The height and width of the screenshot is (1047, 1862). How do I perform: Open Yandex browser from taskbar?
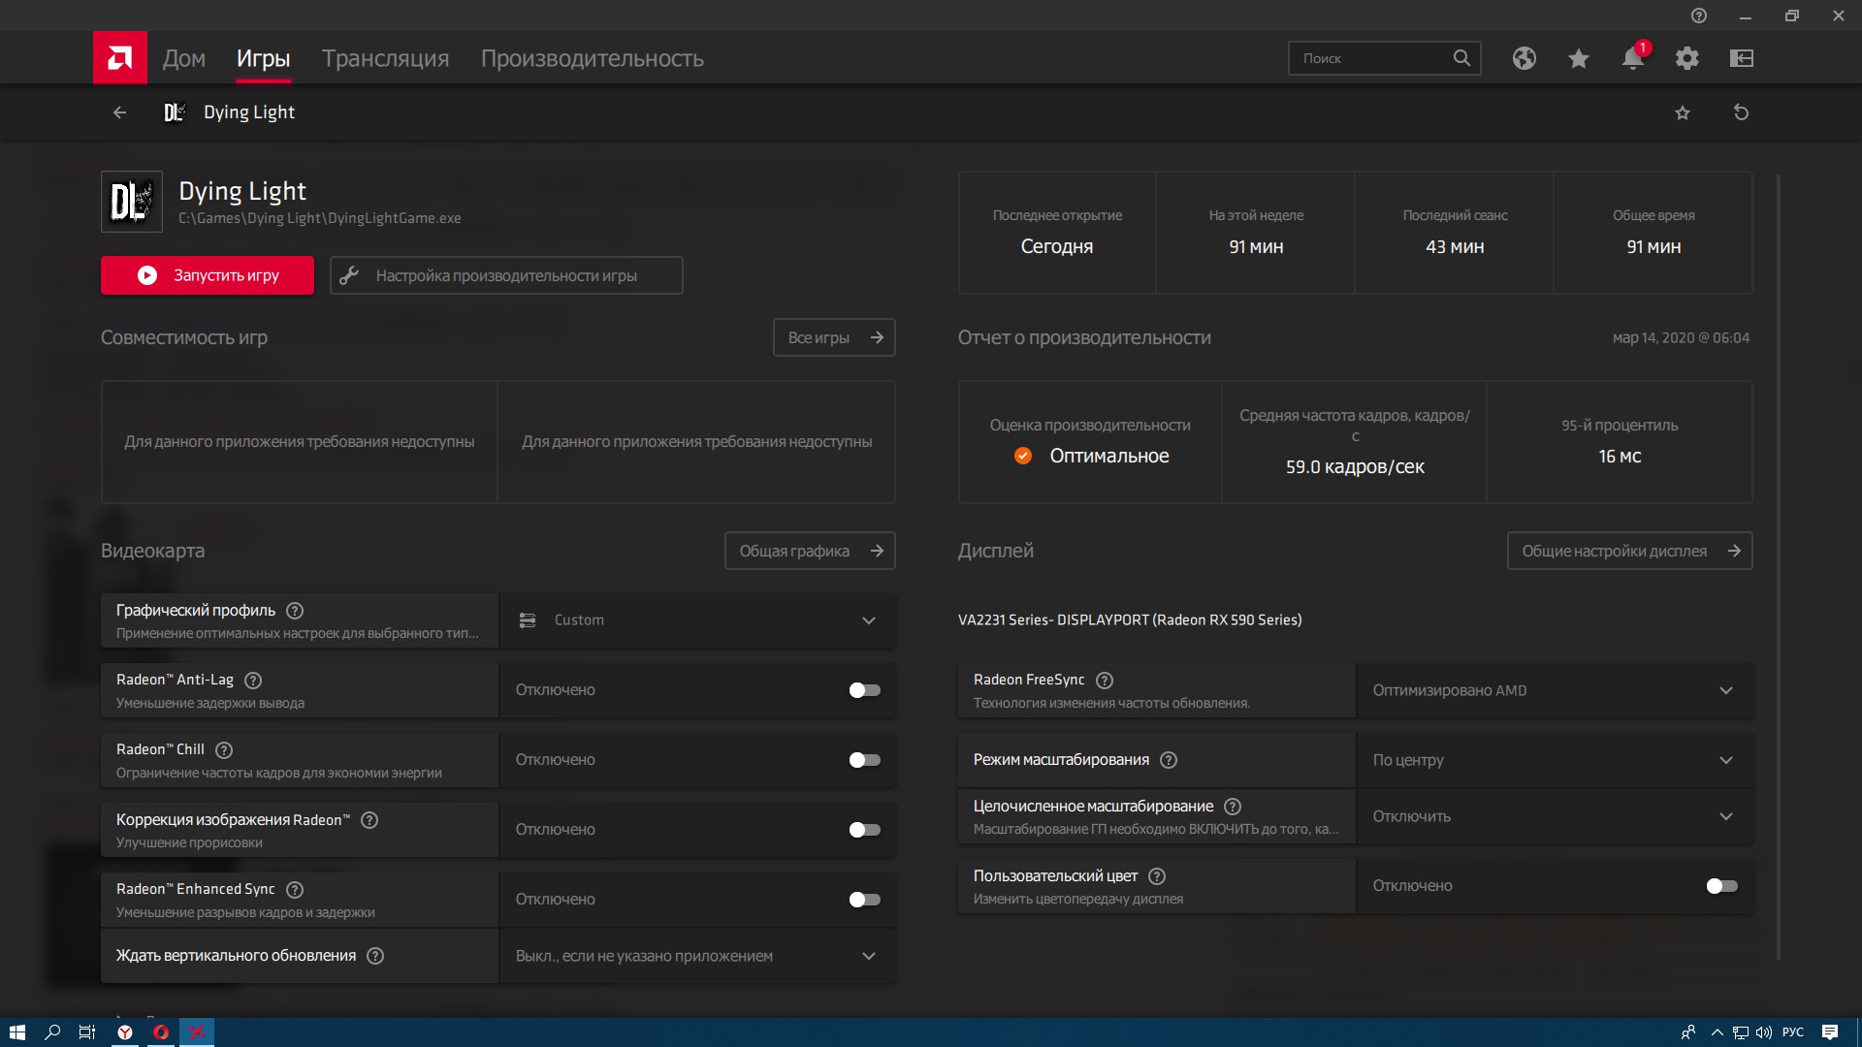tap(125, 1032)
